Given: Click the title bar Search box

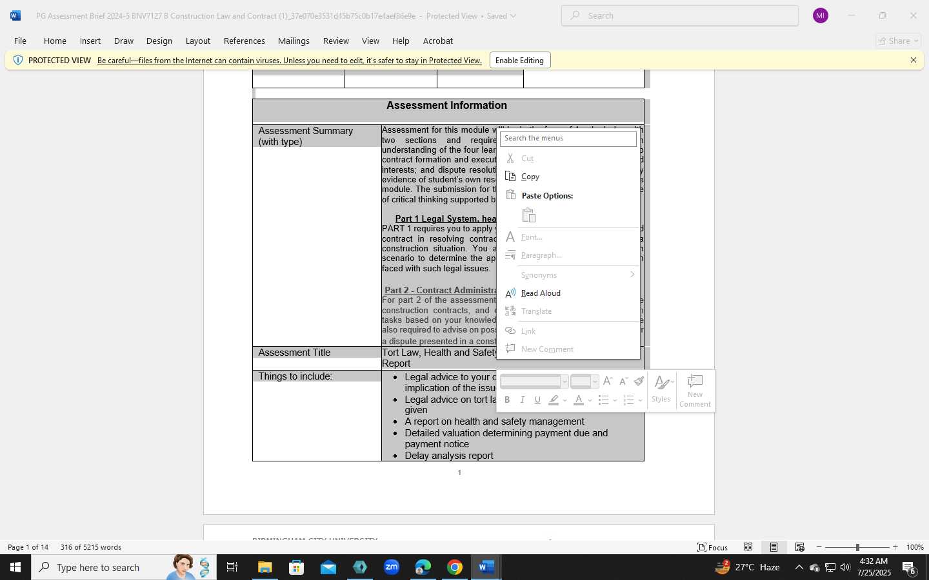Looking at the screenshot, I should (680, 15).
